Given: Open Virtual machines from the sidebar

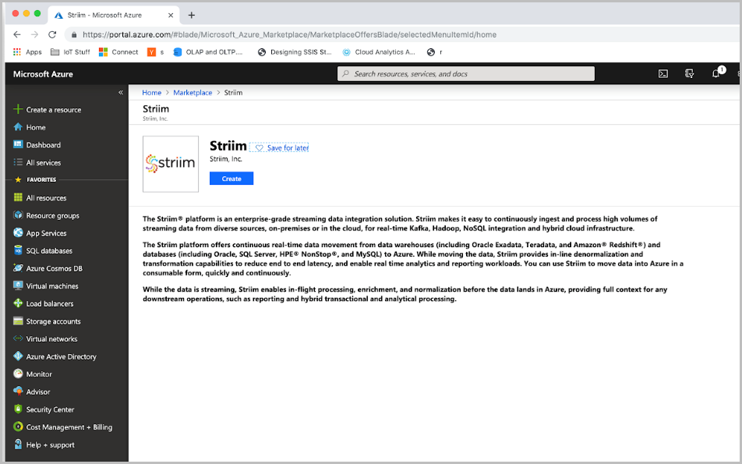Looking at the screenshot, I should tap(55, 285).
